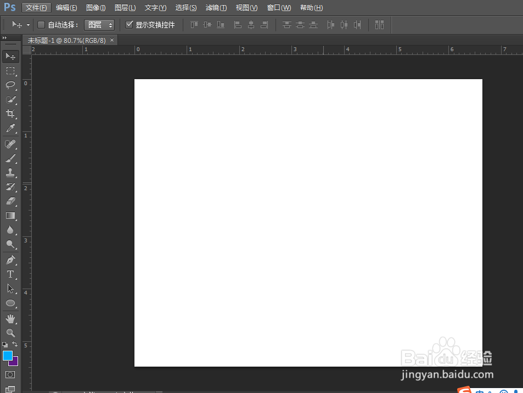Image resolution: width=523 pixels, height=393 pixels.
Task: Select the Clone Stamp tool
Action: 10,173
